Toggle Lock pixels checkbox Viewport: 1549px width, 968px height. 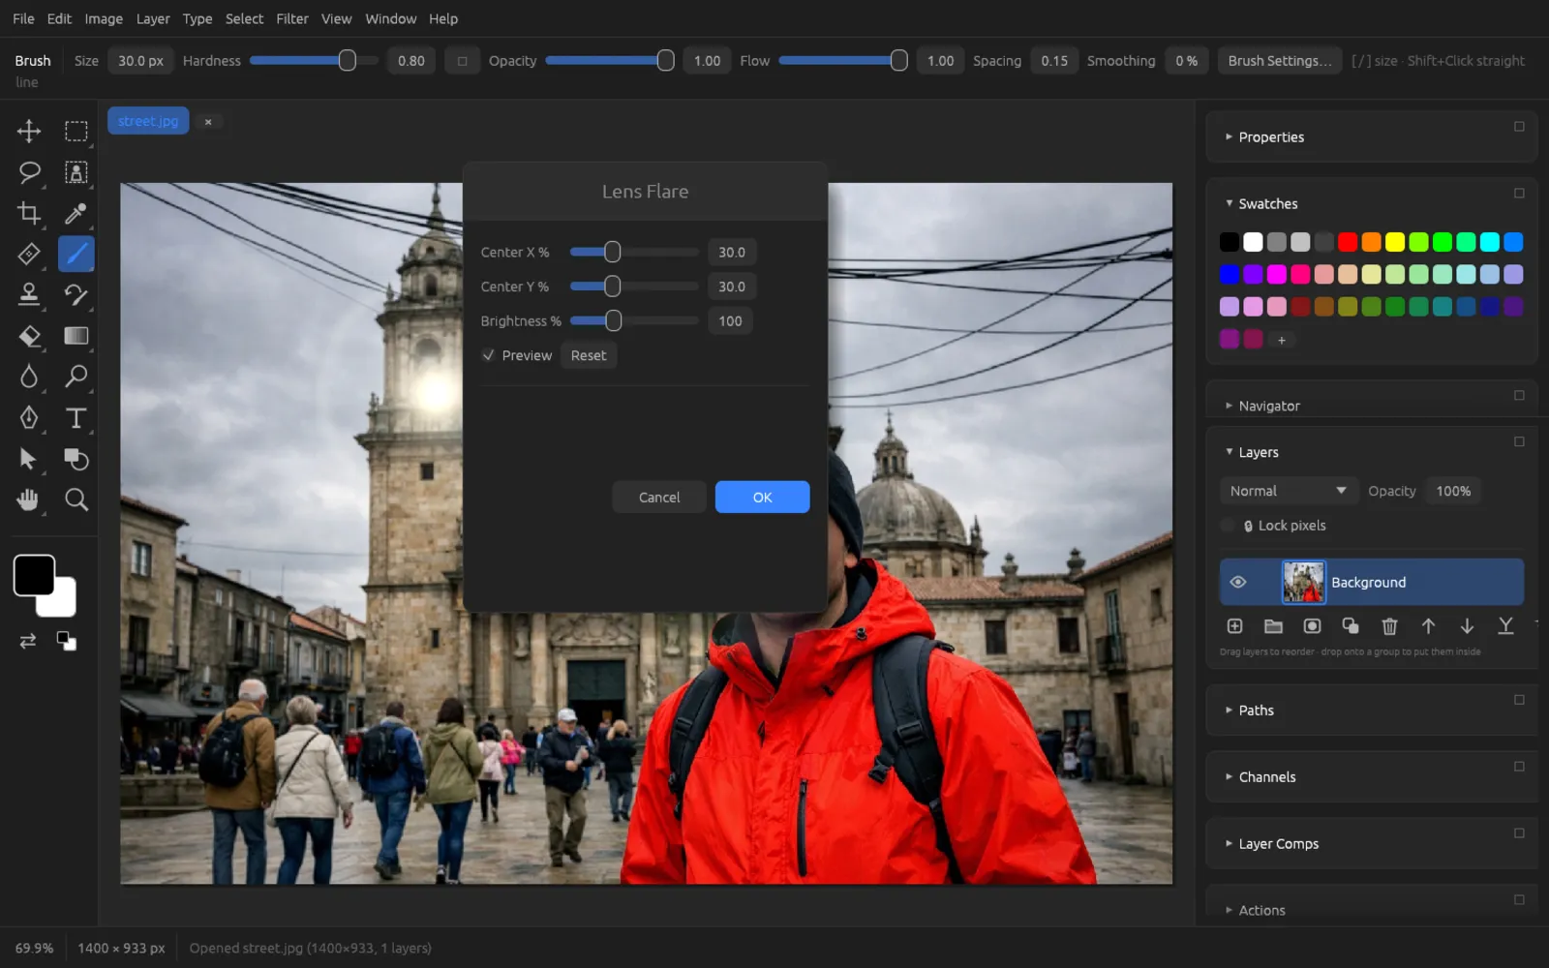1228,526
